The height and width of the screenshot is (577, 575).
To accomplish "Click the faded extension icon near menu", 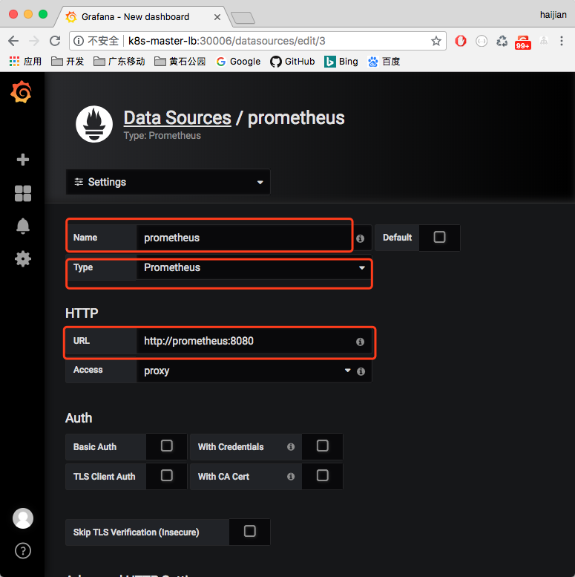I will pyautogui.click(x=544, y=41).
